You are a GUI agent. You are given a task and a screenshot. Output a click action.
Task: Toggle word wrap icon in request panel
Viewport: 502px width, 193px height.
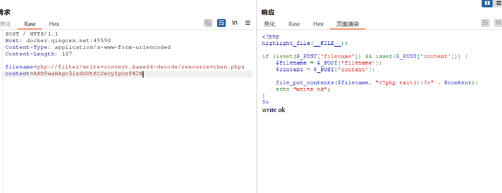click(221, 23)
